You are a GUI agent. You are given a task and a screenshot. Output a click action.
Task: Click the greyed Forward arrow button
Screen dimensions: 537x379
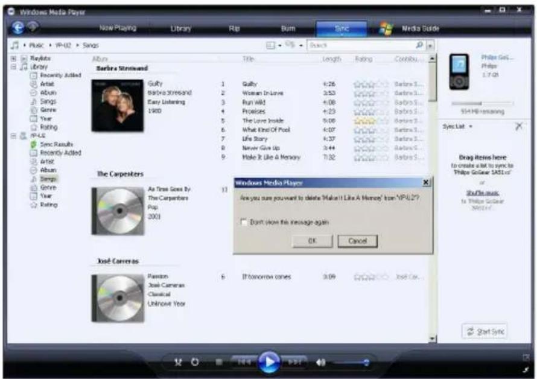(x=33, y=27)
